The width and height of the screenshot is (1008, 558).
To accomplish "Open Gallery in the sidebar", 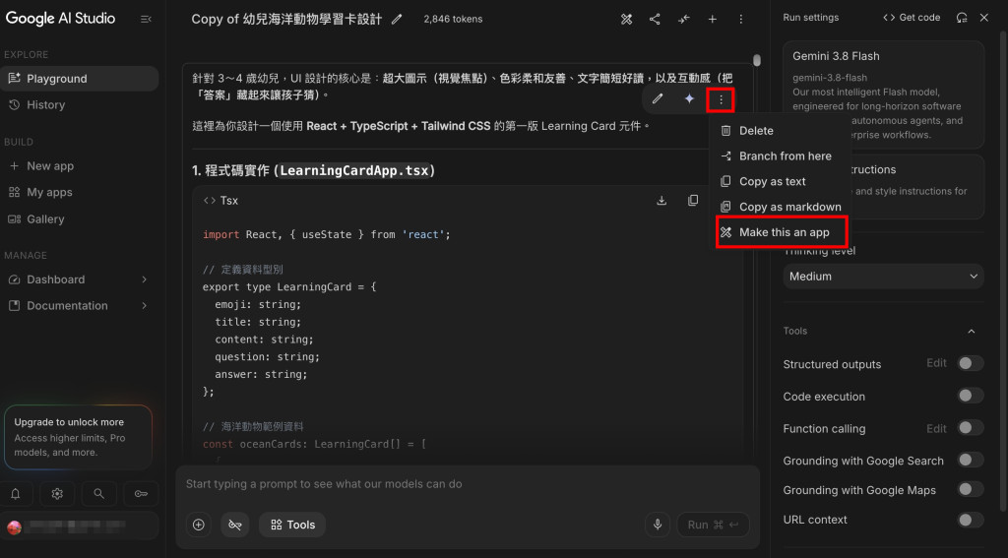I will coord(79,219).
